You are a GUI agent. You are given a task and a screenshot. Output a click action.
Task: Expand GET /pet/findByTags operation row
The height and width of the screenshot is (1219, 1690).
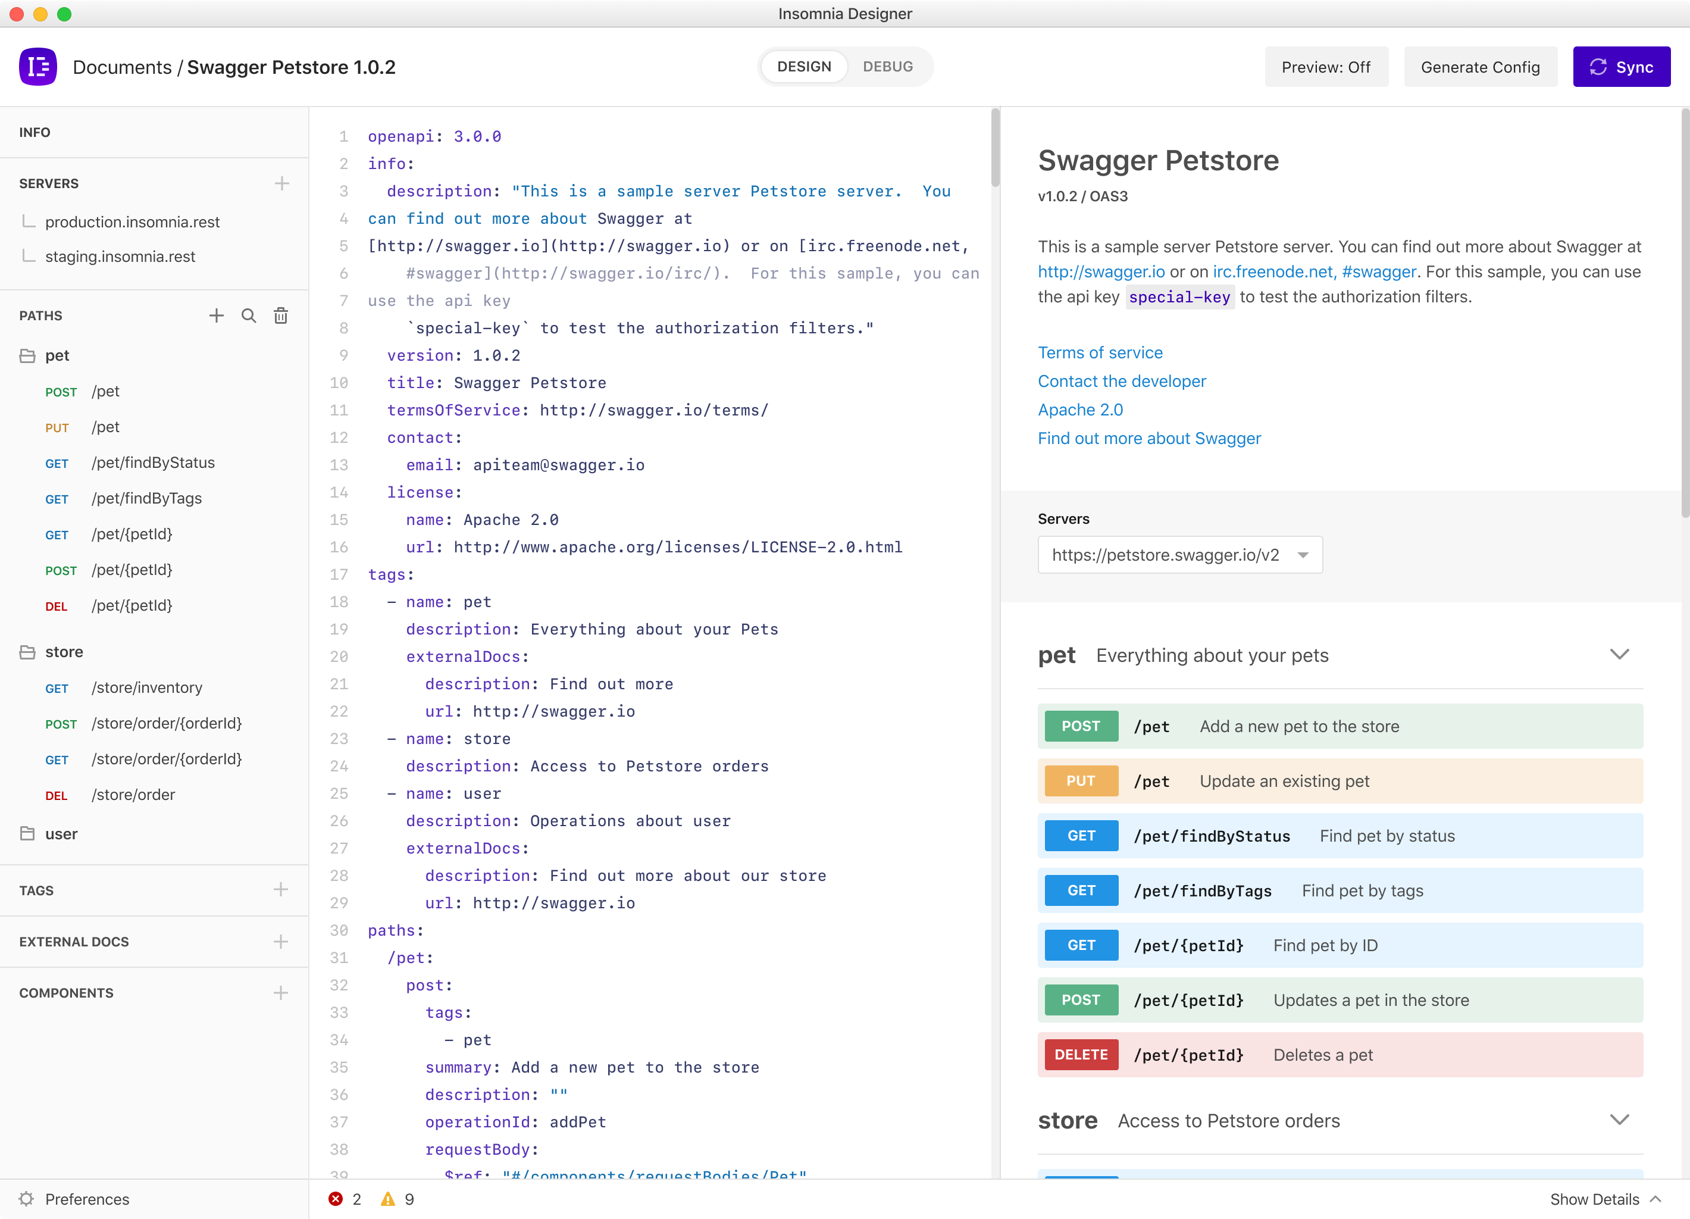coord(1340,890)
